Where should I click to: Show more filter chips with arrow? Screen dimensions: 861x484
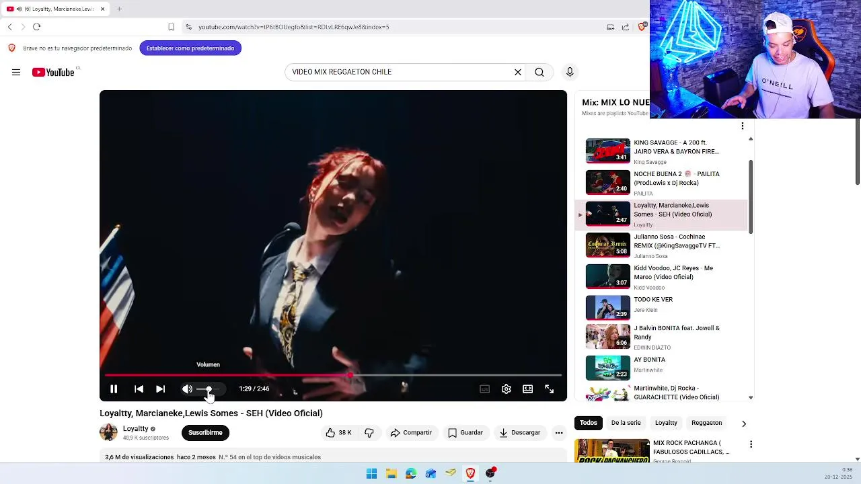(x=743, y=424)
